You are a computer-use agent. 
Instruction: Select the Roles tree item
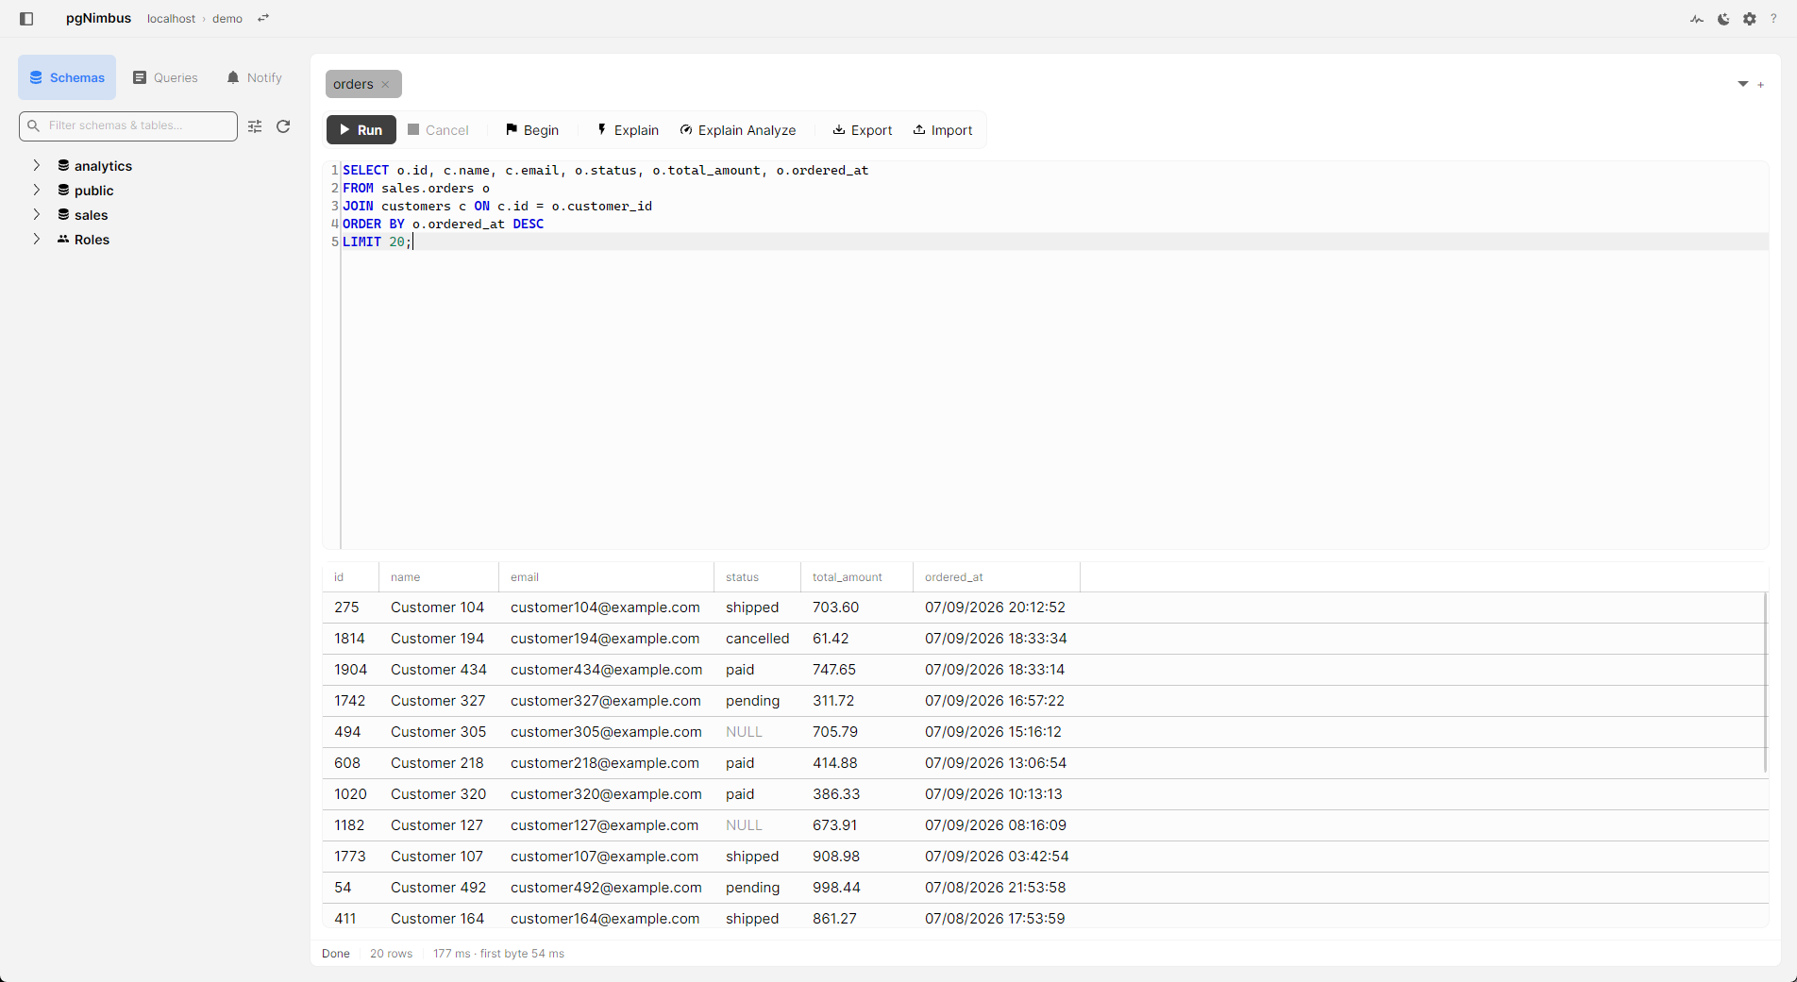tap(92, 240)
